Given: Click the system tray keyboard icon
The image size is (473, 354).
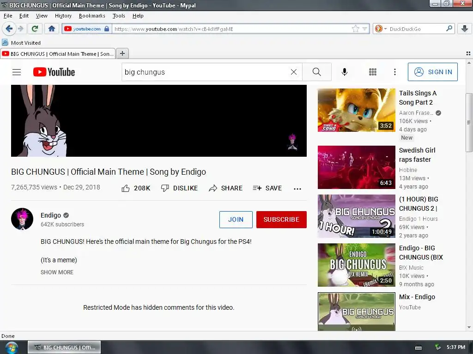Looking at the screenshot, I should coord(418,348).
